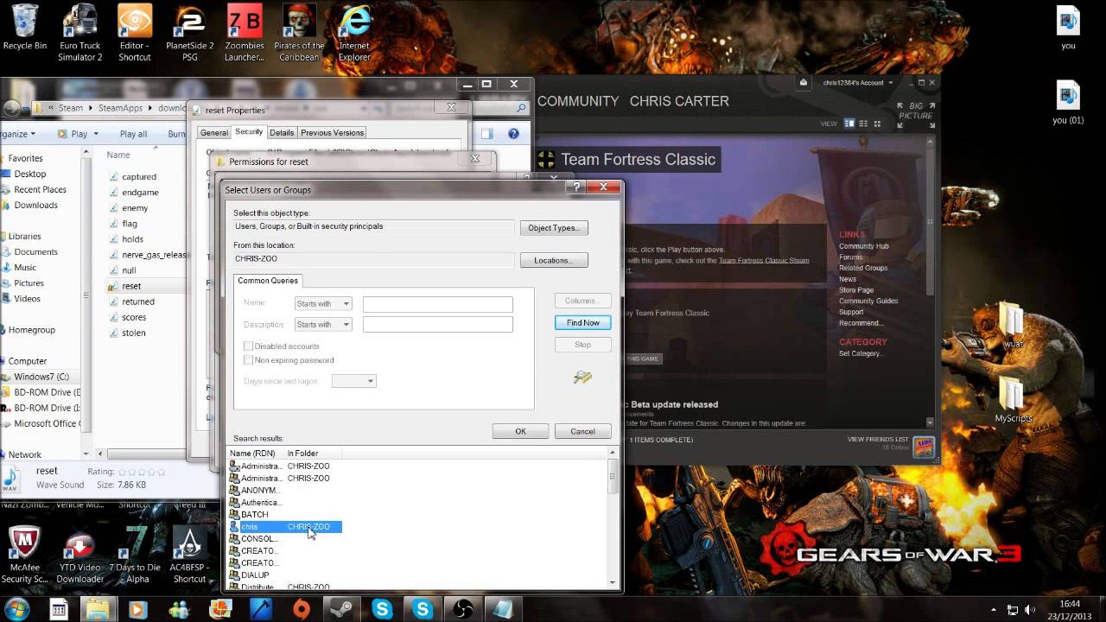The width and height of the screenshot is (1106, 622).
Task: Select the McAfee Security desktop icon
Action: (24, 555)
